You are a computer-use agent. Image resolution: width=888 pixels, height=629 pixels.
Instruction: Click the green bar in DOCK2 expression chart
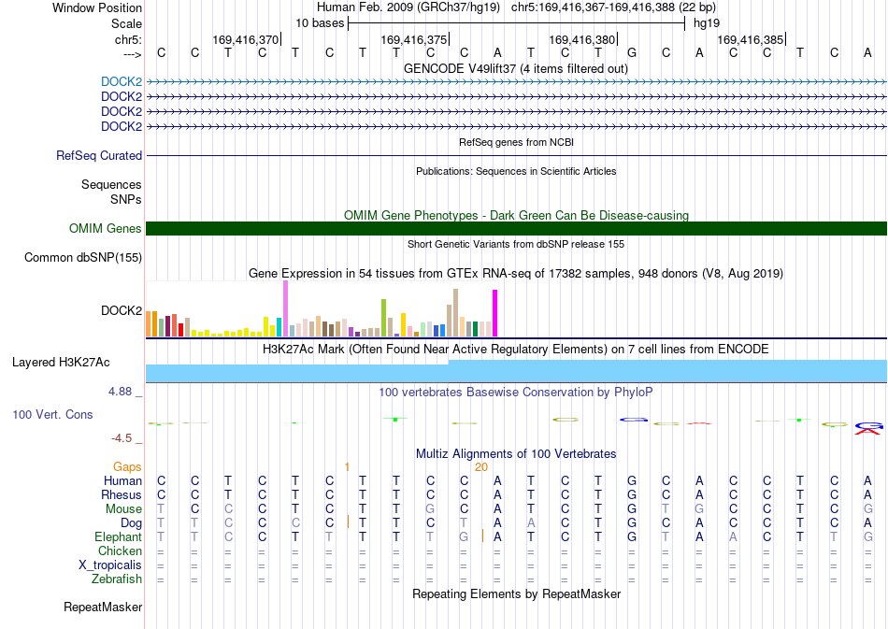tap(383, 318)
